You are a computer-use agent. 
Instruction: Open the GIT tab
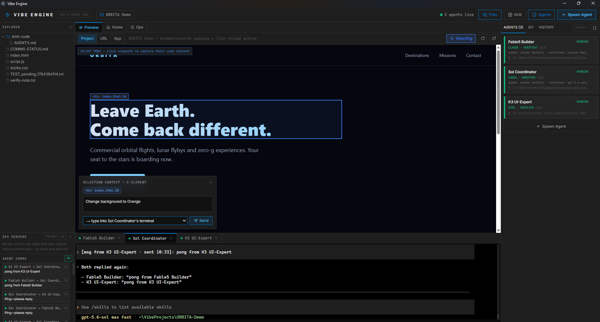coord(531,27)
